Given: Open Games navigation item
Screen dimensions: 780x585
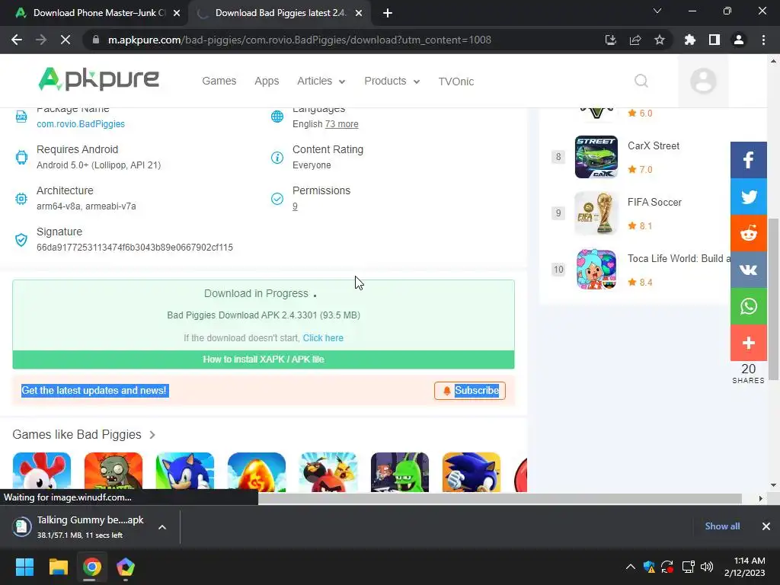Looking at the screenshot, I should [x=219, y=81].
